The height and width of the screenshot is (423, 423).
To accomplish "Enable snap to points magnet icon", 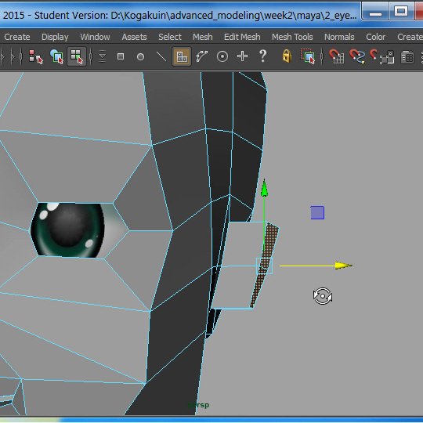I will click(374, 55).
